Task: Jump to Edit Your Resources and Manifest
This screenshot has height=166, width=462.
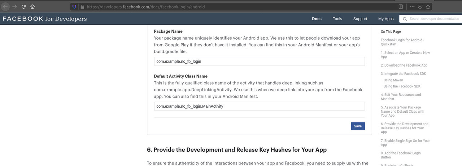Action: [x=401, y=97]
